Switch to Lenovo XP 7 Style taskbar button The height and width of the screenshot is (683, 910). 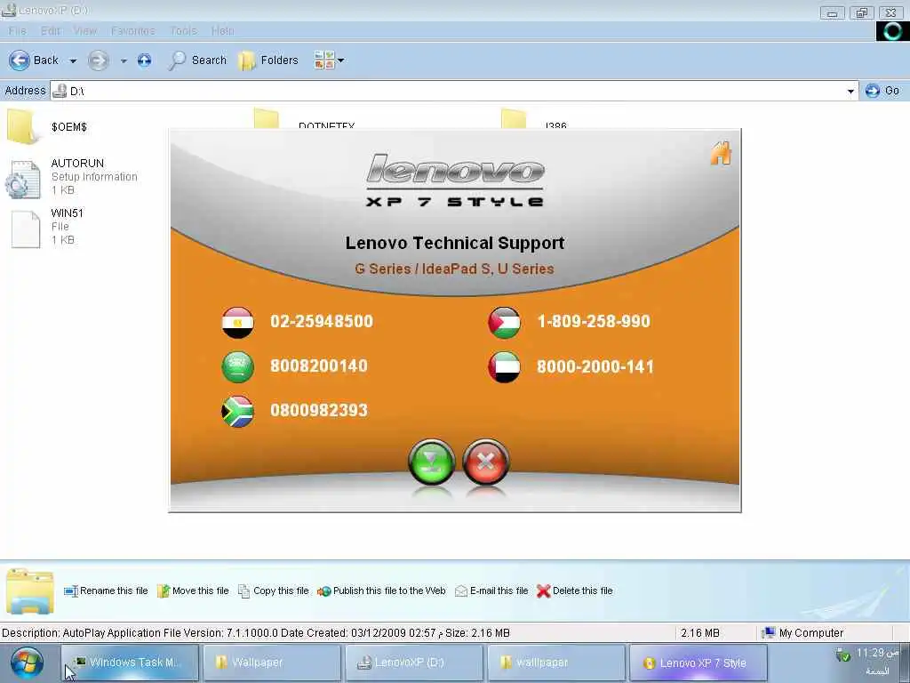coord(698,663)
